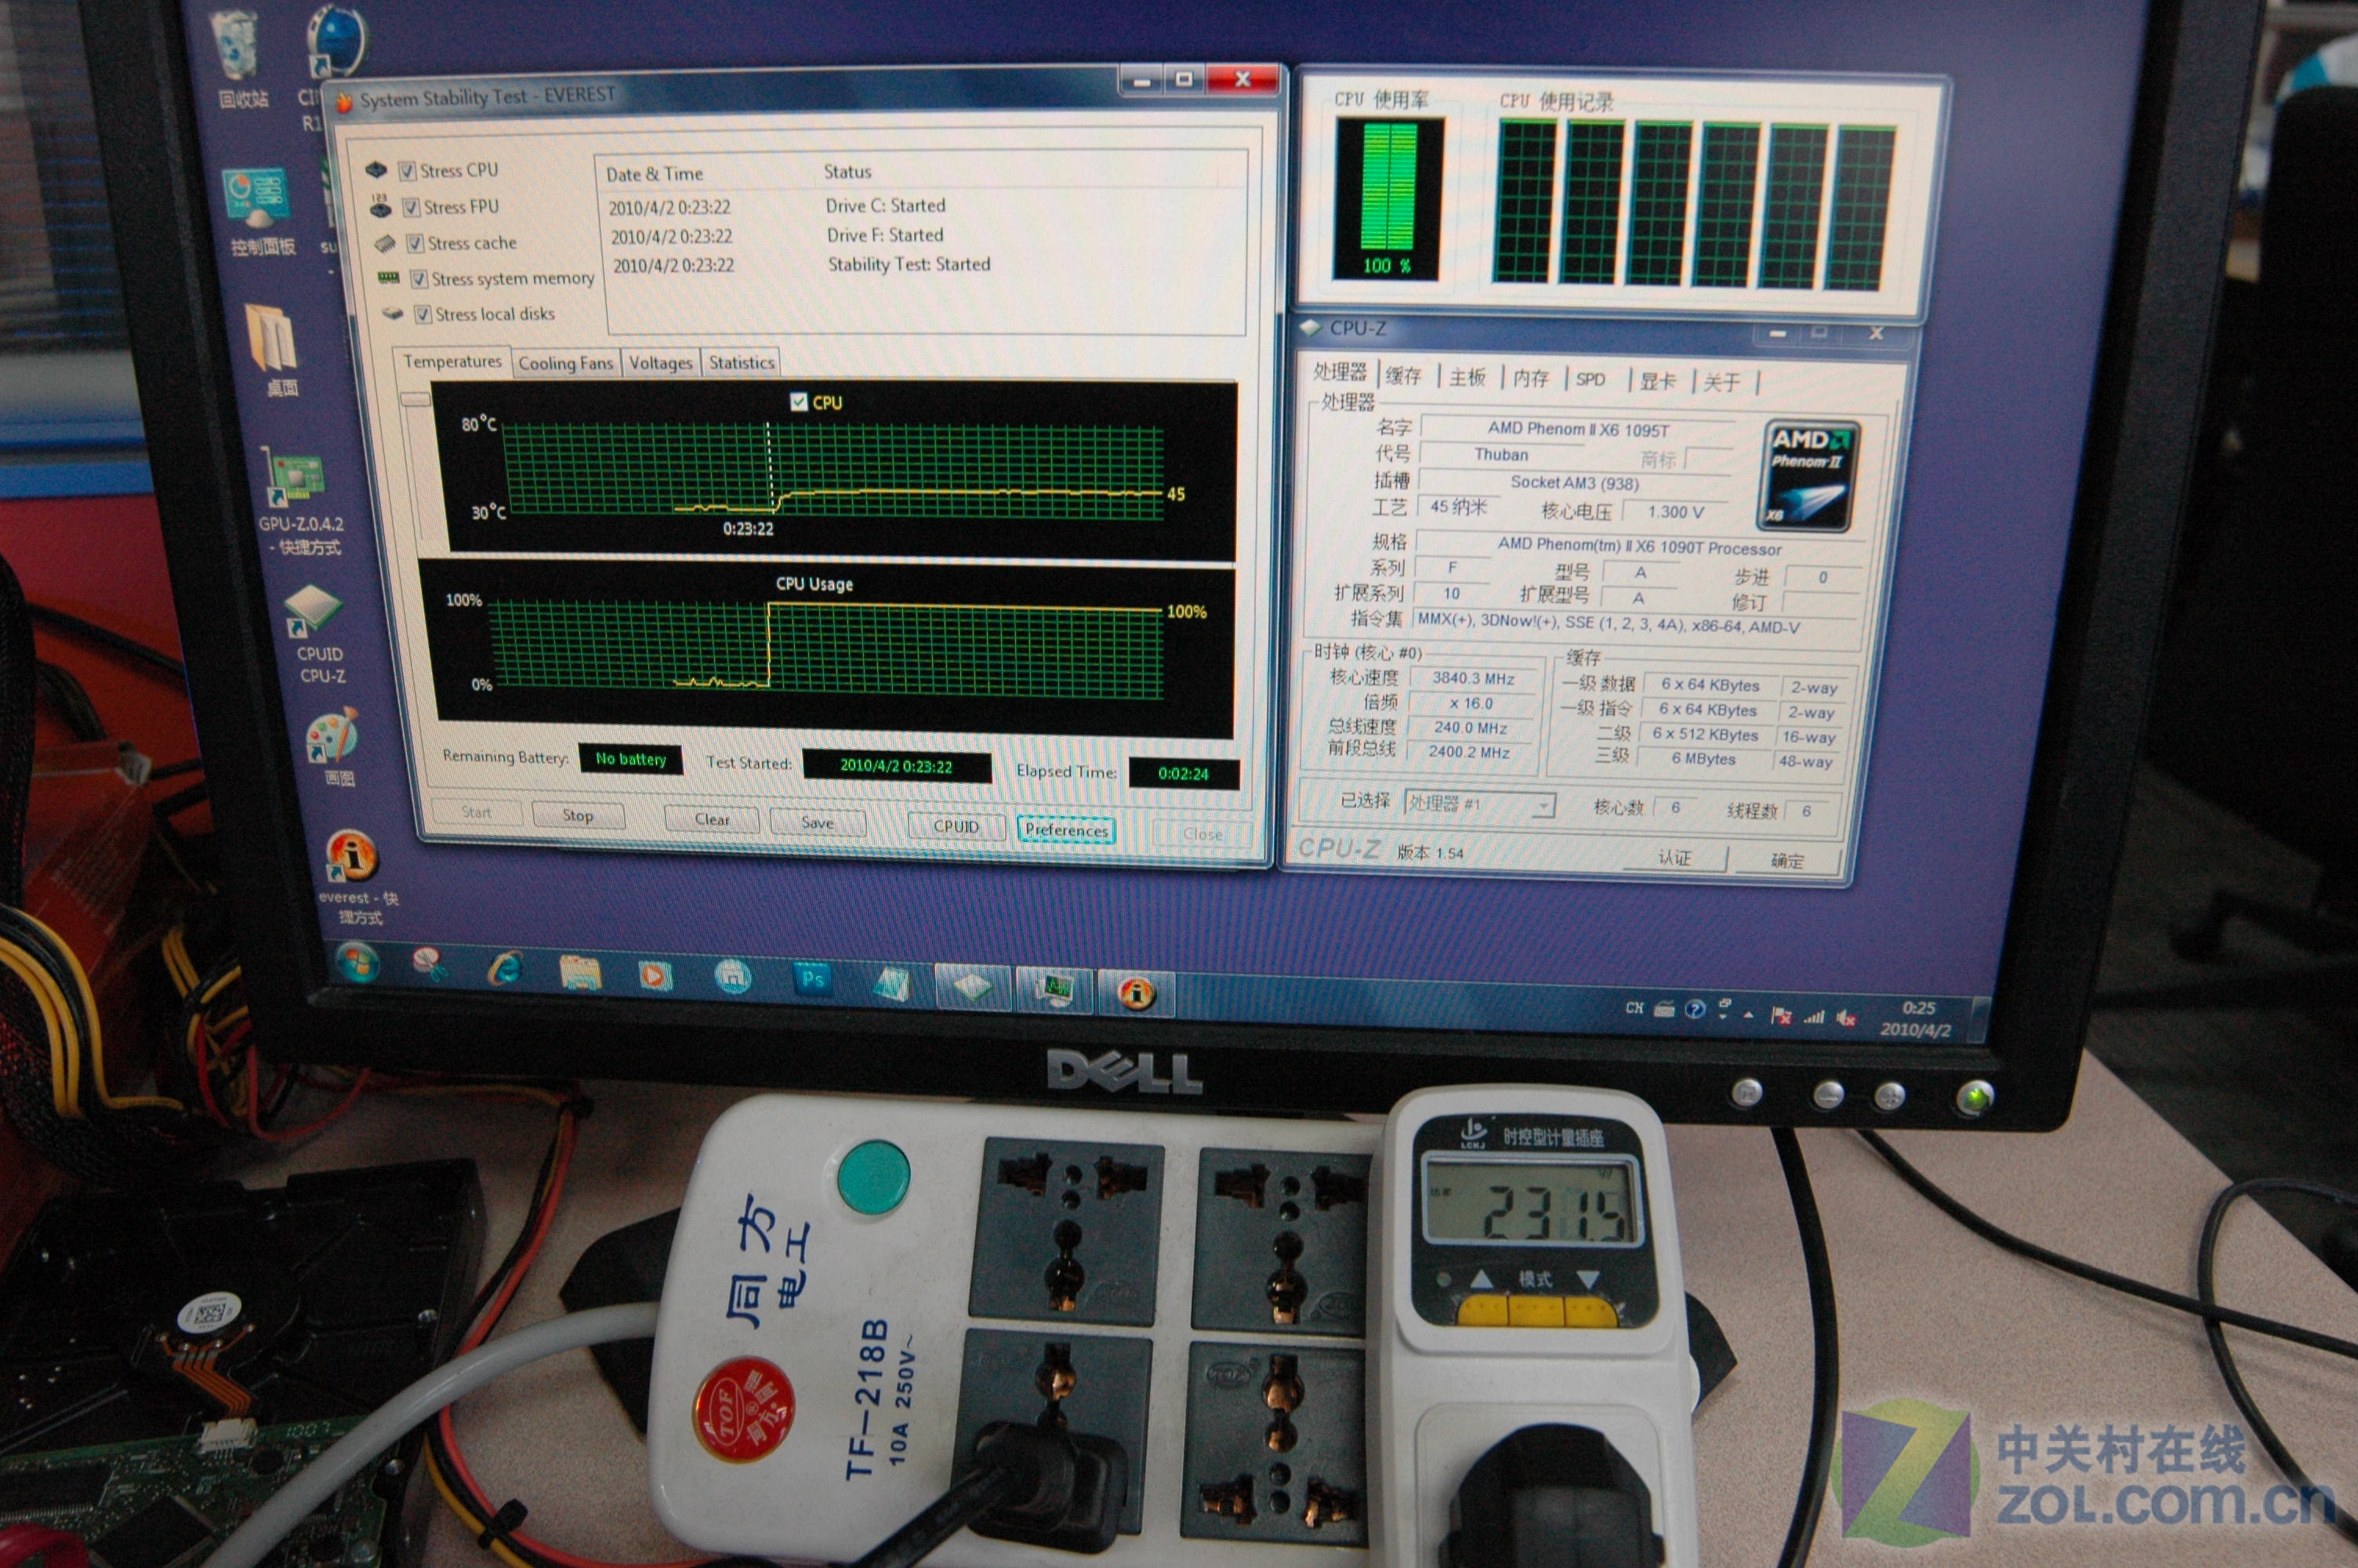Click the muted volume tray icon
This screenshot has width=2358, height=1568.
pos(1845,1019)
